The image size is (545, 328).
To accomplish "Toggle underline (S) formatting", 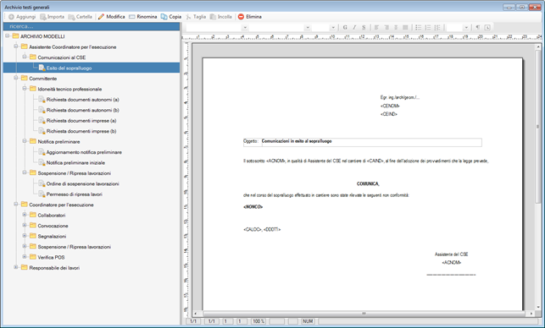I will (364, 27).
